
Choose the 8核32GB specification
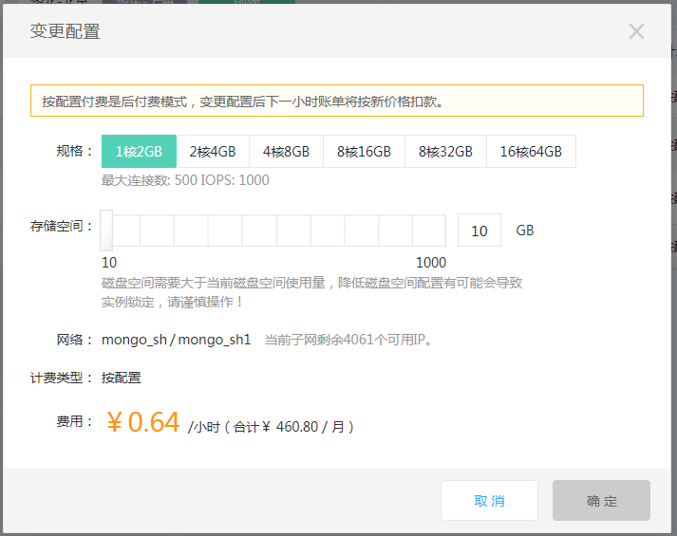click(x=445, y=152)
